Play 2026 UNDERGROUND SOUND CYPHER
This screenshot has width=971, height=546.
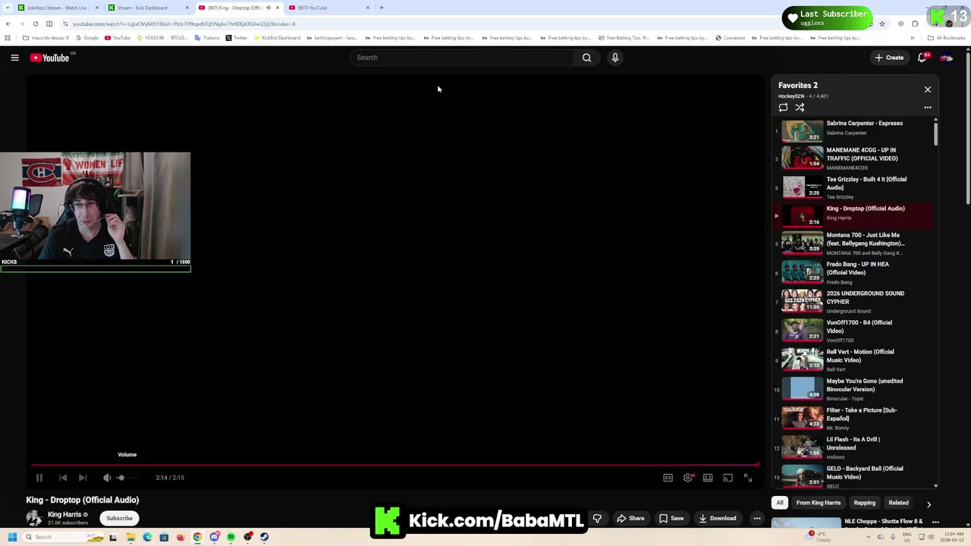[x=853, y=301]
